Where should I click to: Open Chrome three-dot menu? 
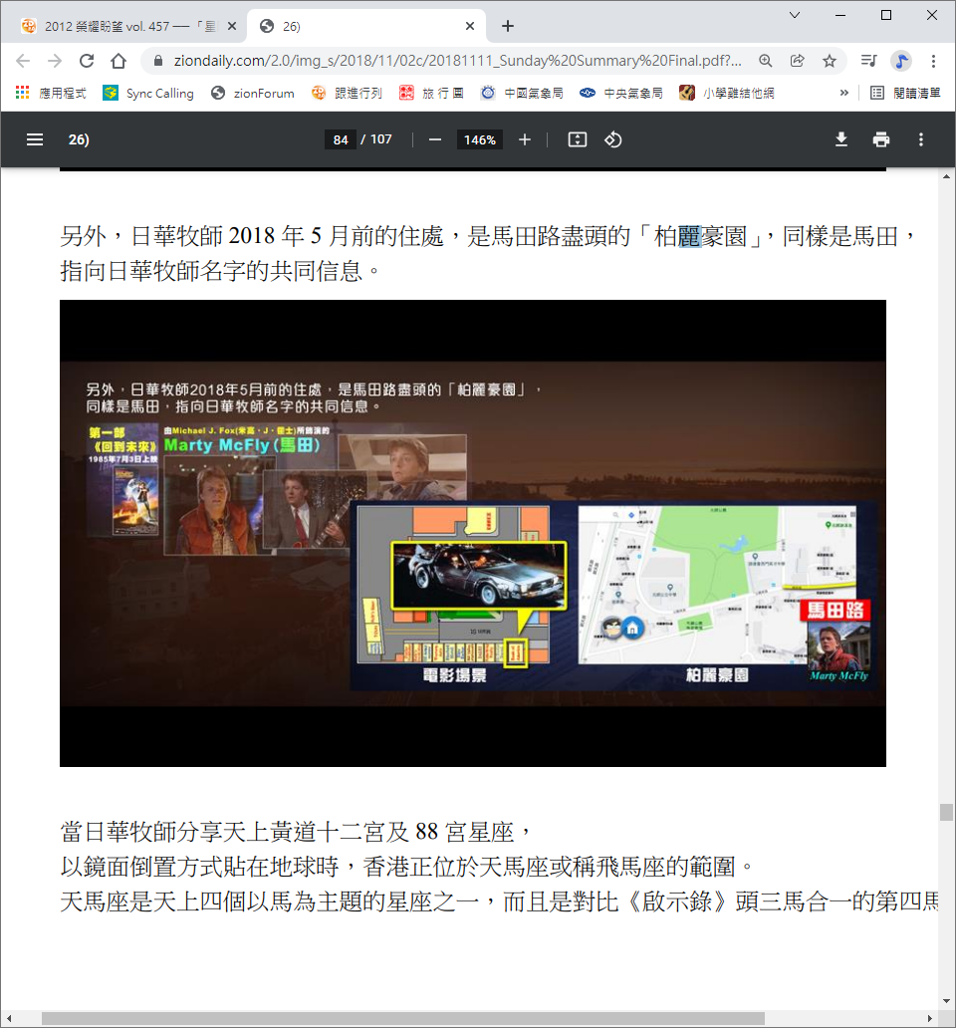[934, 61]
